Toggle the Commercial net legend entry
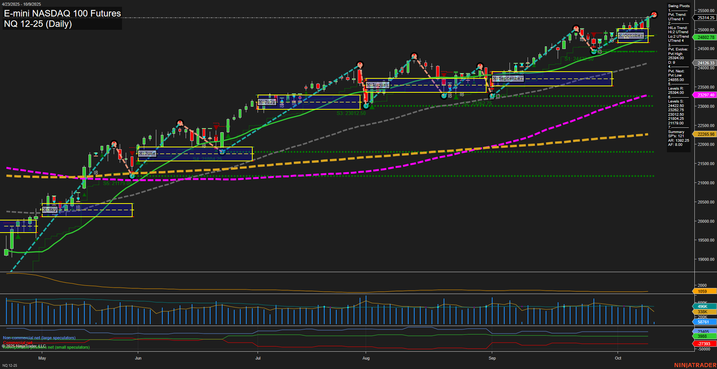 coord(17,343)
